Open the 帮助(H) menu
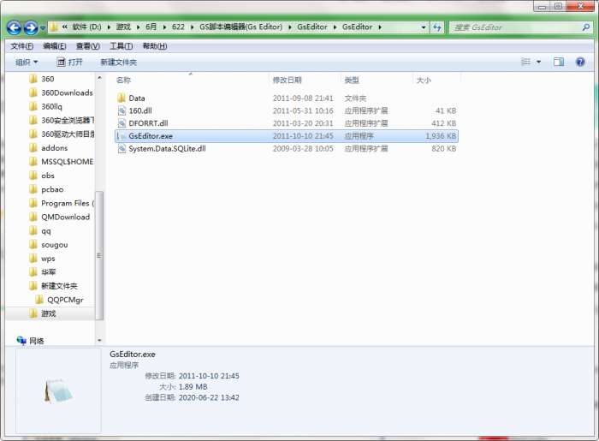 point(155,46)
